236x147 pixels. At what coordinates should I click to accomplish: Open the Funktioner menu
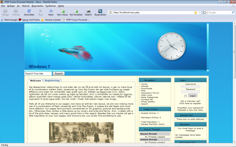(51, 6)
